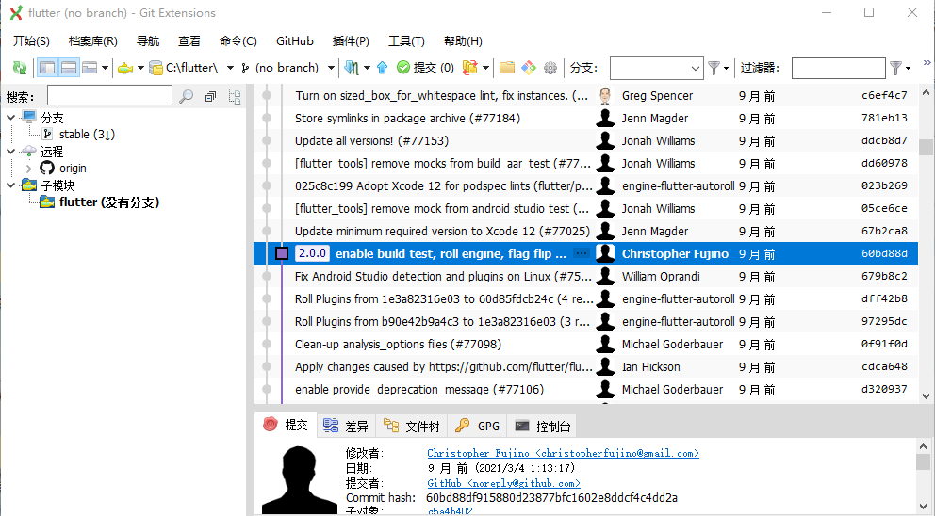This screenshot has height=516, width=935.
Task: Click the pull icon in the toolbar
Action: [352, 68]
